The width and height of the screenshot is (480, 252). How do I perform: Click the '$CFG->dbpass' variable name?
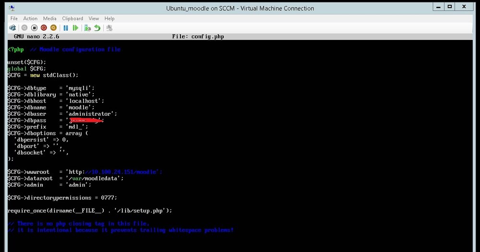click(x=27, y=120)
